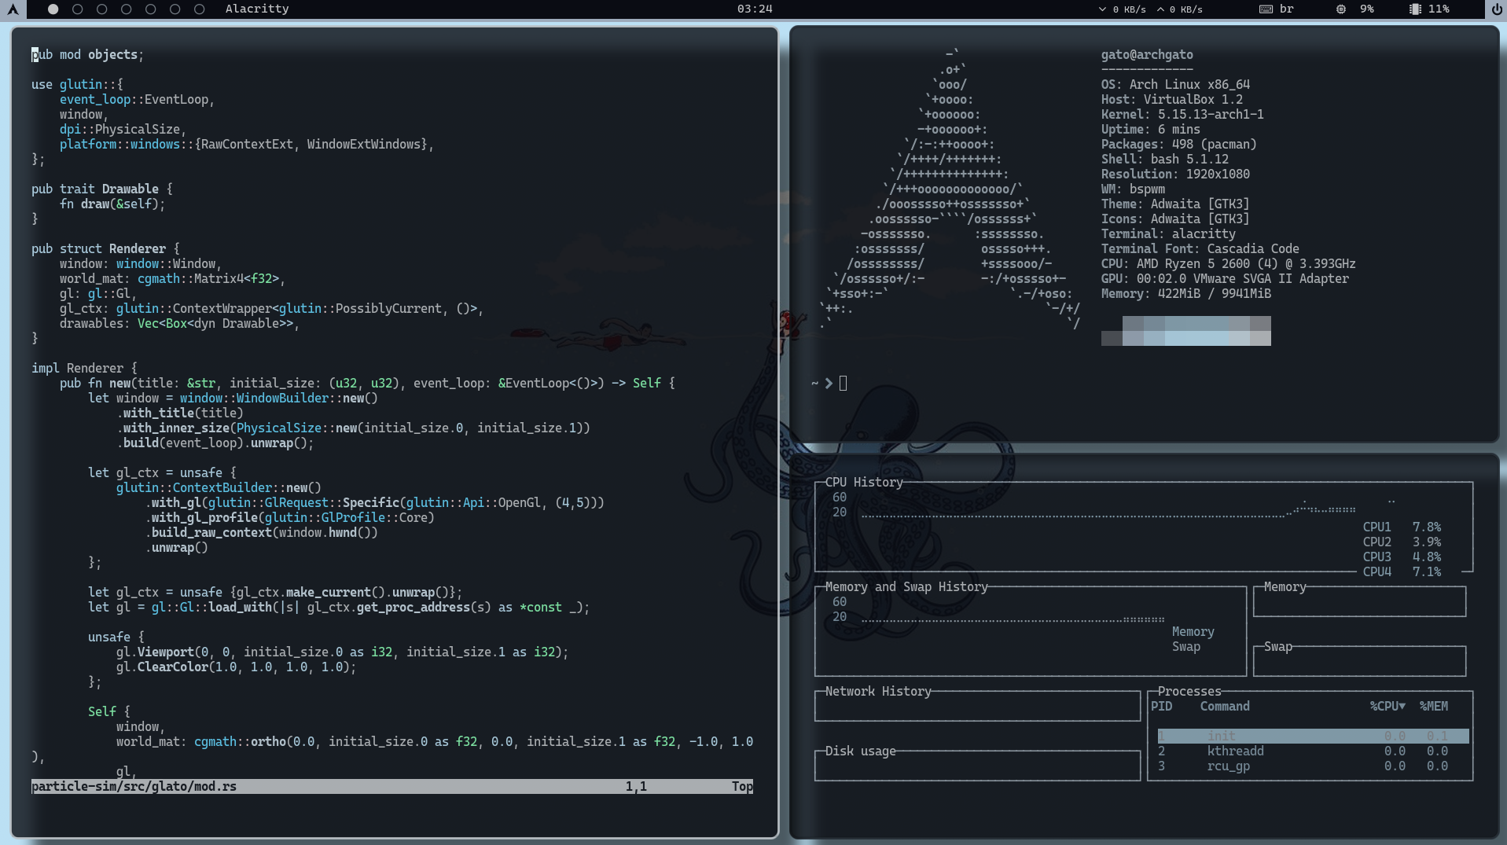Click the 9% brightness value text

[1367, 9]
